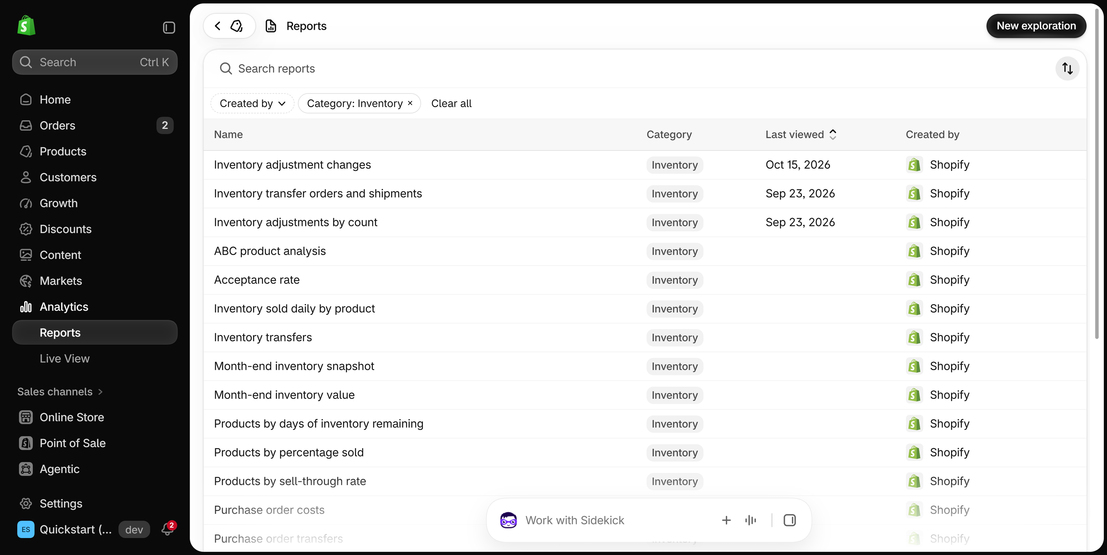Open Discounts section
Screen dimensions: 1107x555
tap(94, 229)
